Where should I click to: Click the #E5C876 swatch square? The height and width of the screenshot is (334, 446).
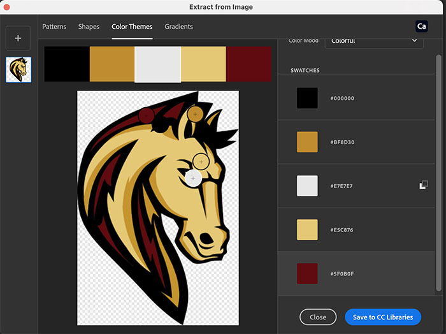point(307,229)
